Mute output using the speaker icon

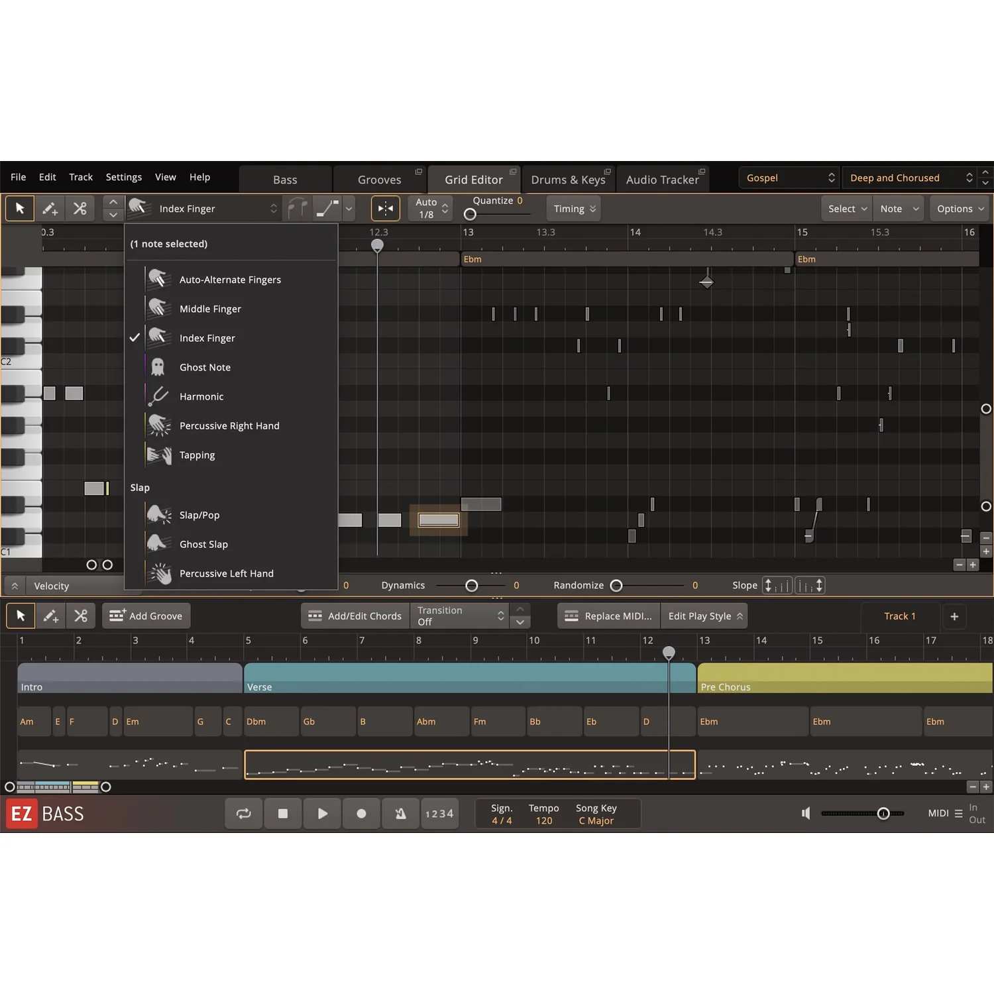click(806, 813)
